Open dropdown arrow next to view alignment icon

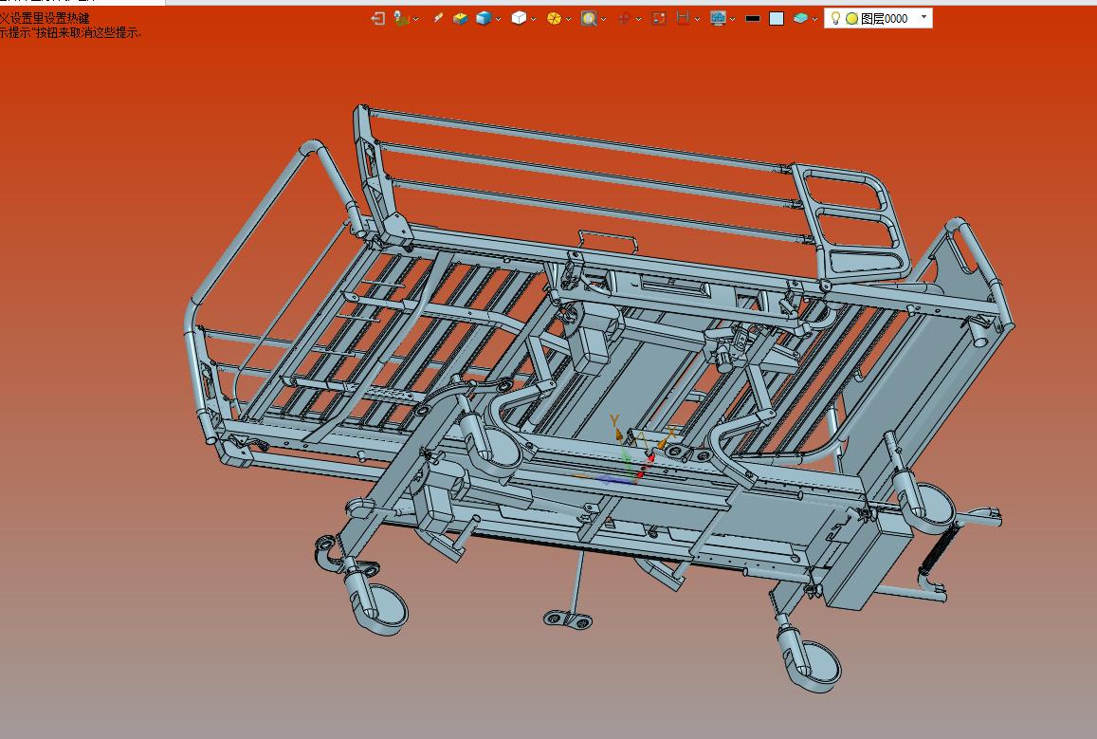[x=415, y=20]
